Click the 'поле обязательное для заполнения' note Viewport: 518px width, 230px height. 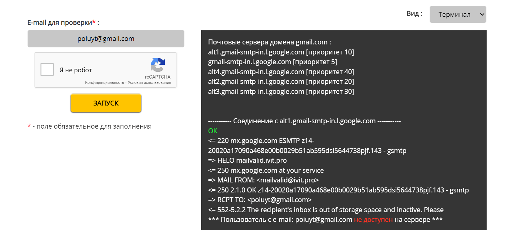point(94,126)
